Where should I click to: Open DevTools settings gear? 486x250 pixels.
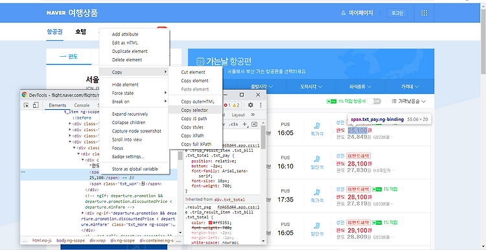(250, 105)
